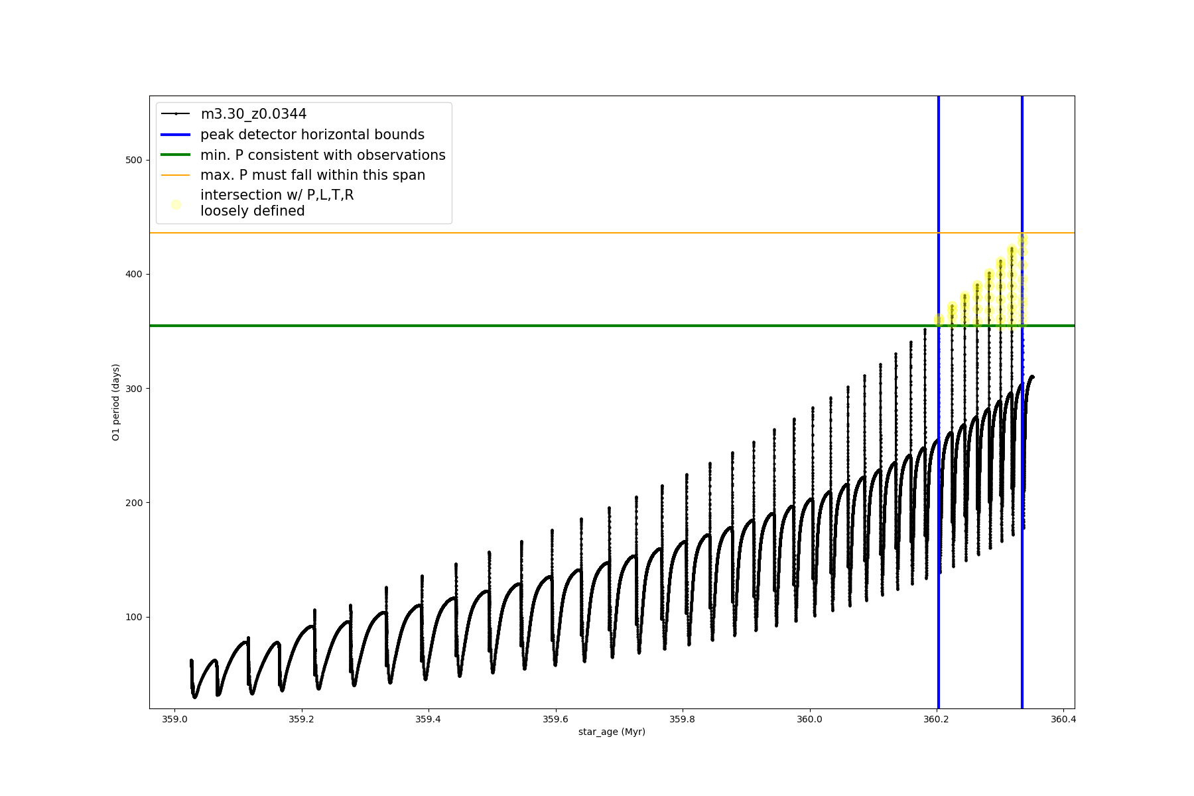Image resolution: width=1194 pixels, height=796 pixels.
Task: Click the orange line sample in the legend
Action: point(176,175)
